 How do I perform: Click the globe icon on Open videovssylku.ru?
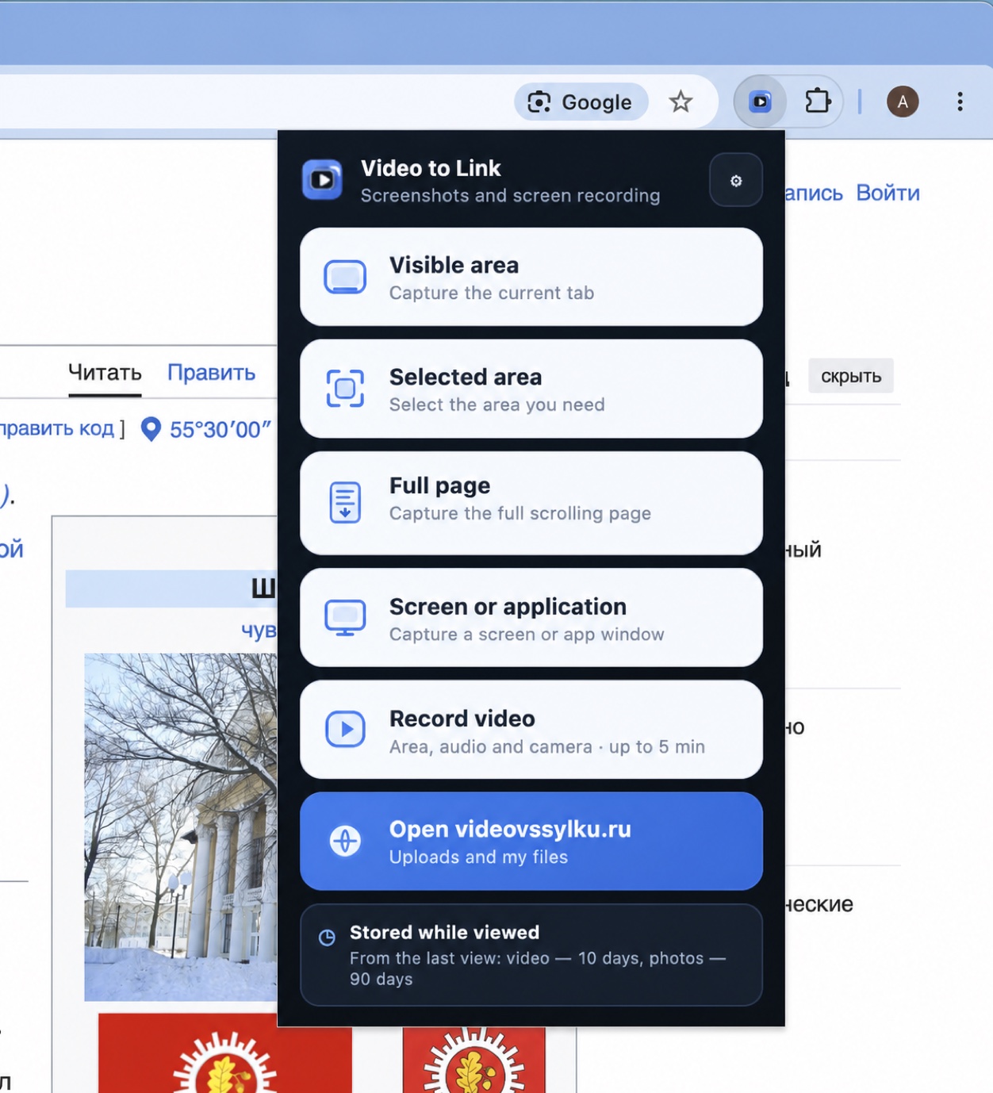pyautogui.click(x=345, y=841)
